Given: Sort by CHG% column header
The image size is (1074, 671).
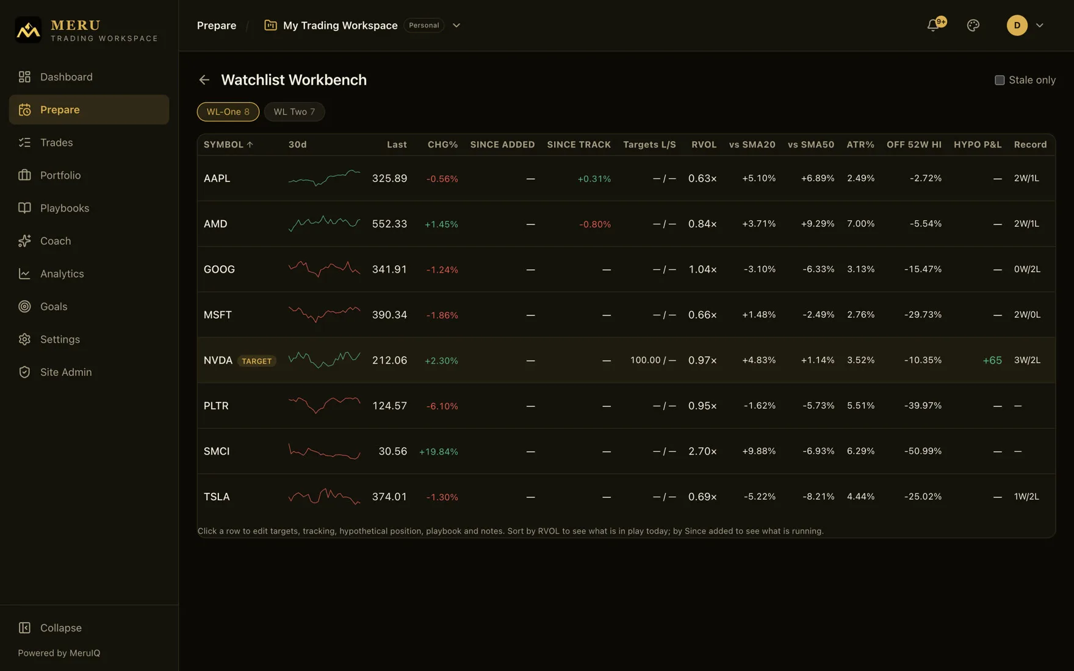Looking at the screenshot, I should 442,145.
